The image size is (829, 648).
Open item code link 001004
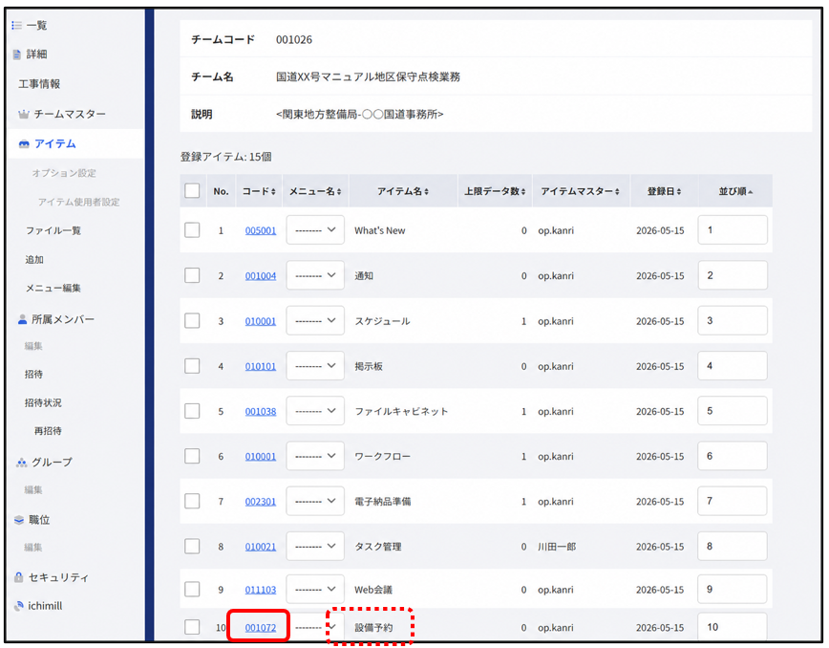click(x=261, y=275)
